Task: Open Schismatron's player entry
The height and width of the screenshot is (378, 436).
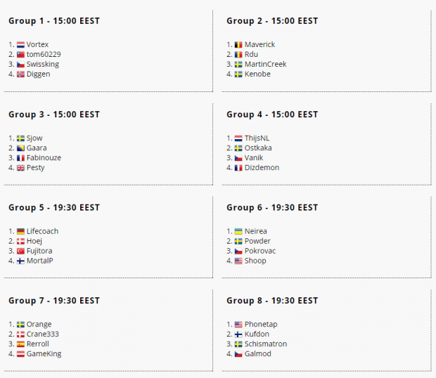Action: [266, 344]
